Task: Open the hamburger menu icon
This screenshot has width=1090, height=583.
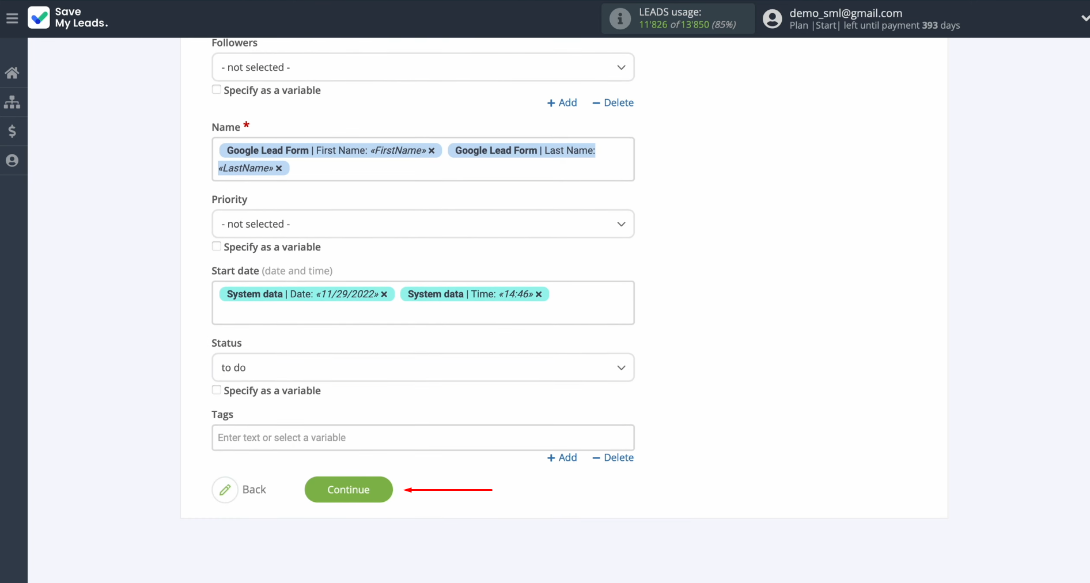Action: pos(12,18)
